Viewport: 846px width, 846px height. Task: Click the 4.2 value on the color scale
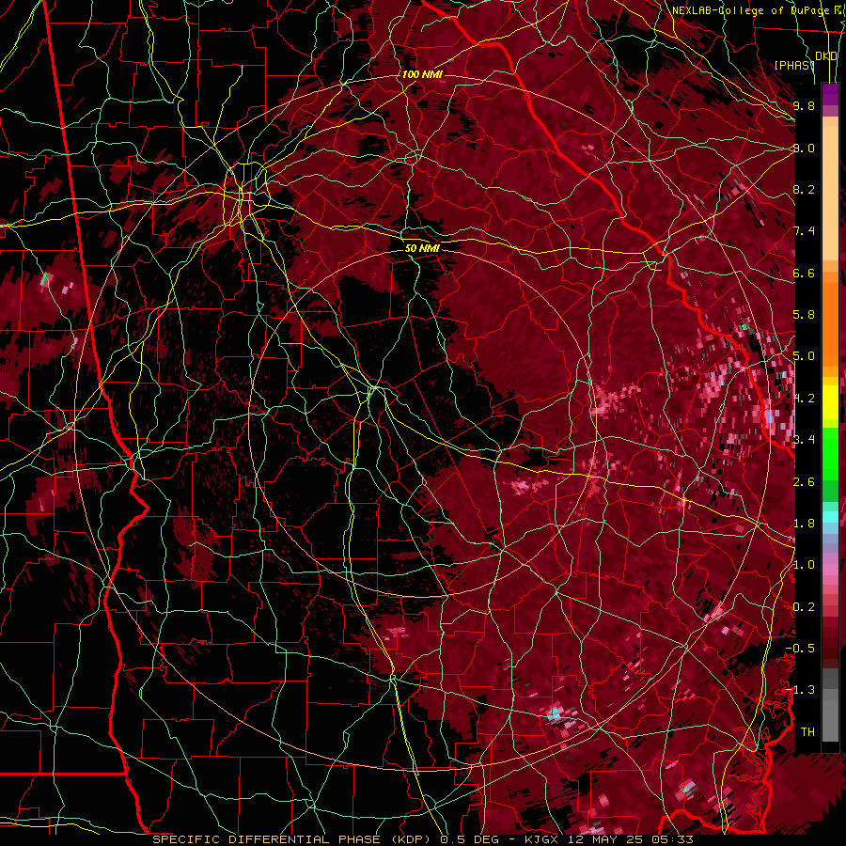804,399
